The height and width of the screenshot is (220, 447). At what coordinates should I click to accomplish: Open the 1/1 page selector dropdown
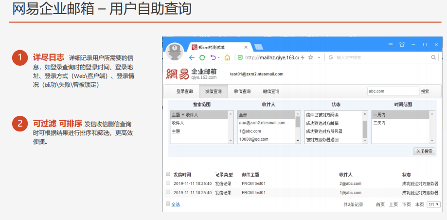(433, 204)
